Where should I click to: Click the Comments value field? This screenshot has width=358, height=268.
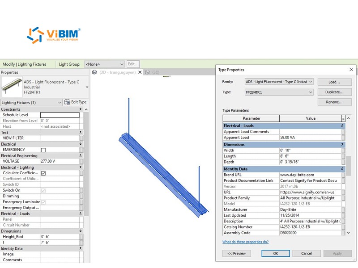[x=60, y=260]
